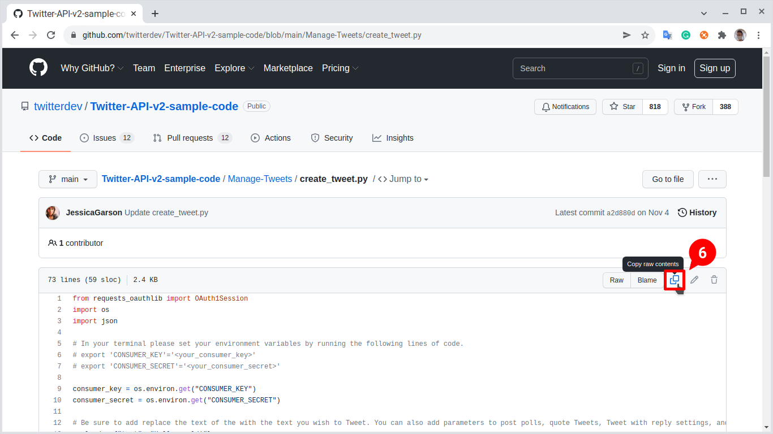
Task: Open the ellipsis options menu
Action: pyautogui.click(x=712, y=179)
